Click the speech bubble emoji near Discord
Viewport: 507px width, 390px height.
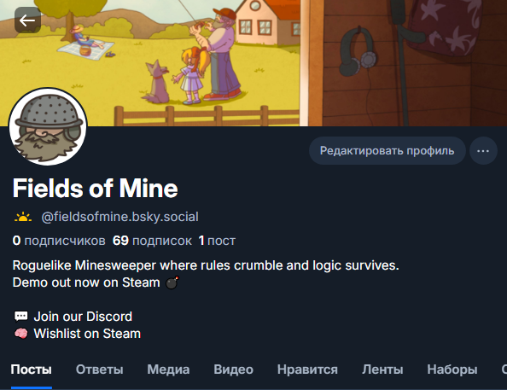pyautogui.click(x=21, y=317)
